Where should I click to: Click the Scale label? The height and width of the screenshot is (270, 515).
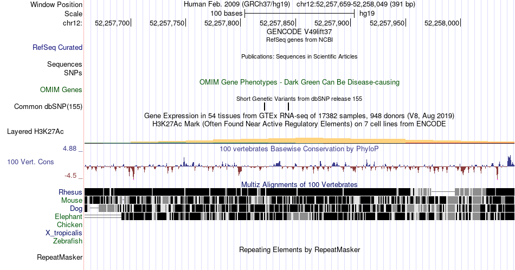pos(74,14)
